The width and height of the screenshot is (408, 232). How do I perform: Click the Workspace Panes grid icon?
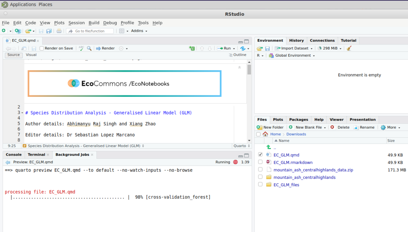click(x=122, y=31)
